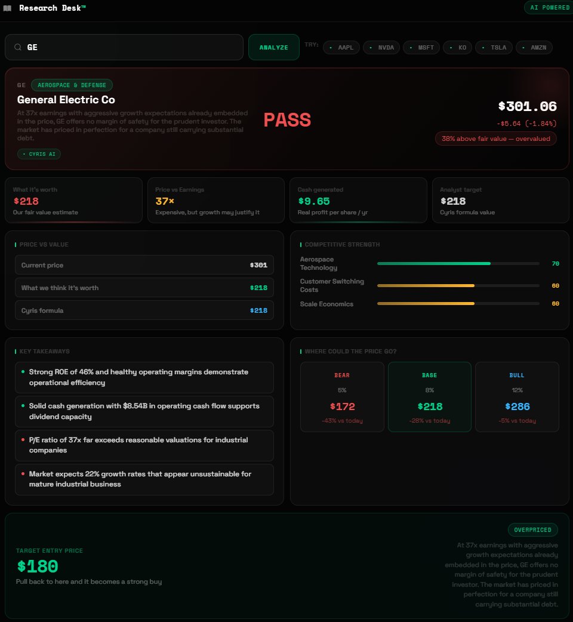
Task: Click the Market expects 22% growth takeaway
Action: [144, 479]
